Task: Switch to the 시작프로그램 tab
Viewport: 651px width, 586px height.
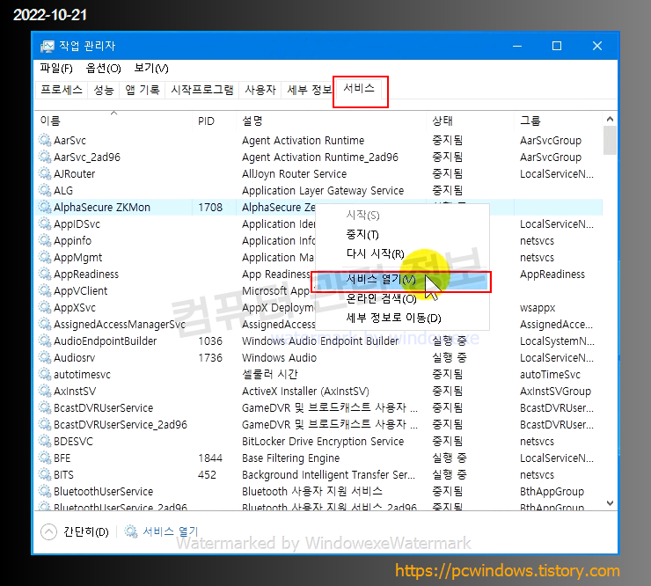Action: coord(202,90)
